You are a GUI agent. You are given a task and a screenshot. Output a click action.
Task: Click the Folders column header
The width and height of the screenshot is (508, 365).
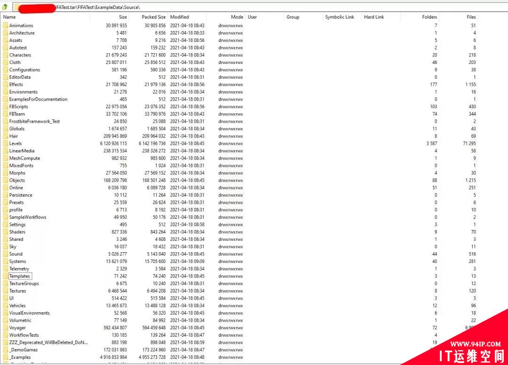click(429, 17)
